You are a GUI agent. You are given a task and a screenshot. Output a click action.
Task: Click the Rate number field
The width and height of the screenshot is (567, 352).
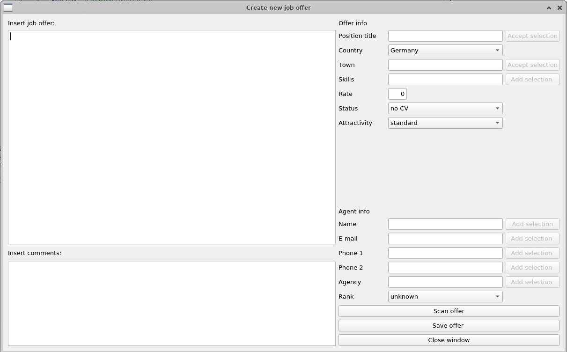(x=397, y=94)
